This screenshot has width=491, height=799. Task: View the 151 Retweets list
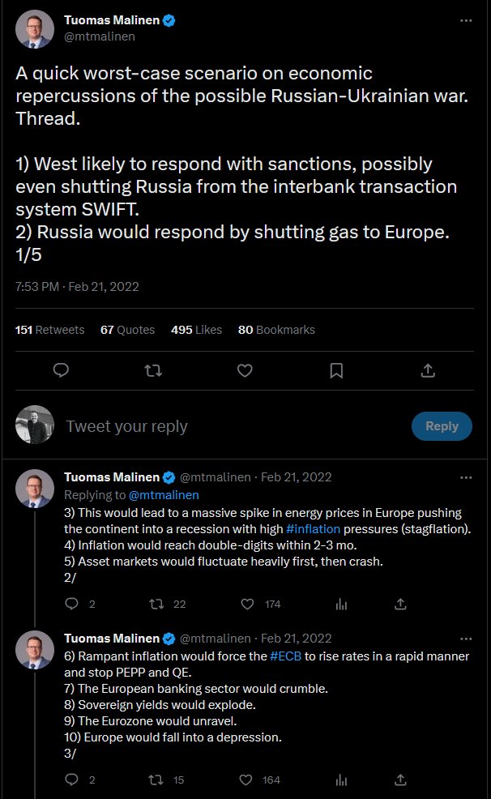click(50, 330)
